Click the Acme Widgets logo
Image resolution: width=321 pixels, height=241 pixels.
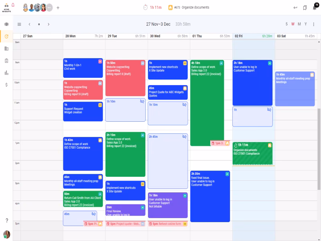coord(6,8)
